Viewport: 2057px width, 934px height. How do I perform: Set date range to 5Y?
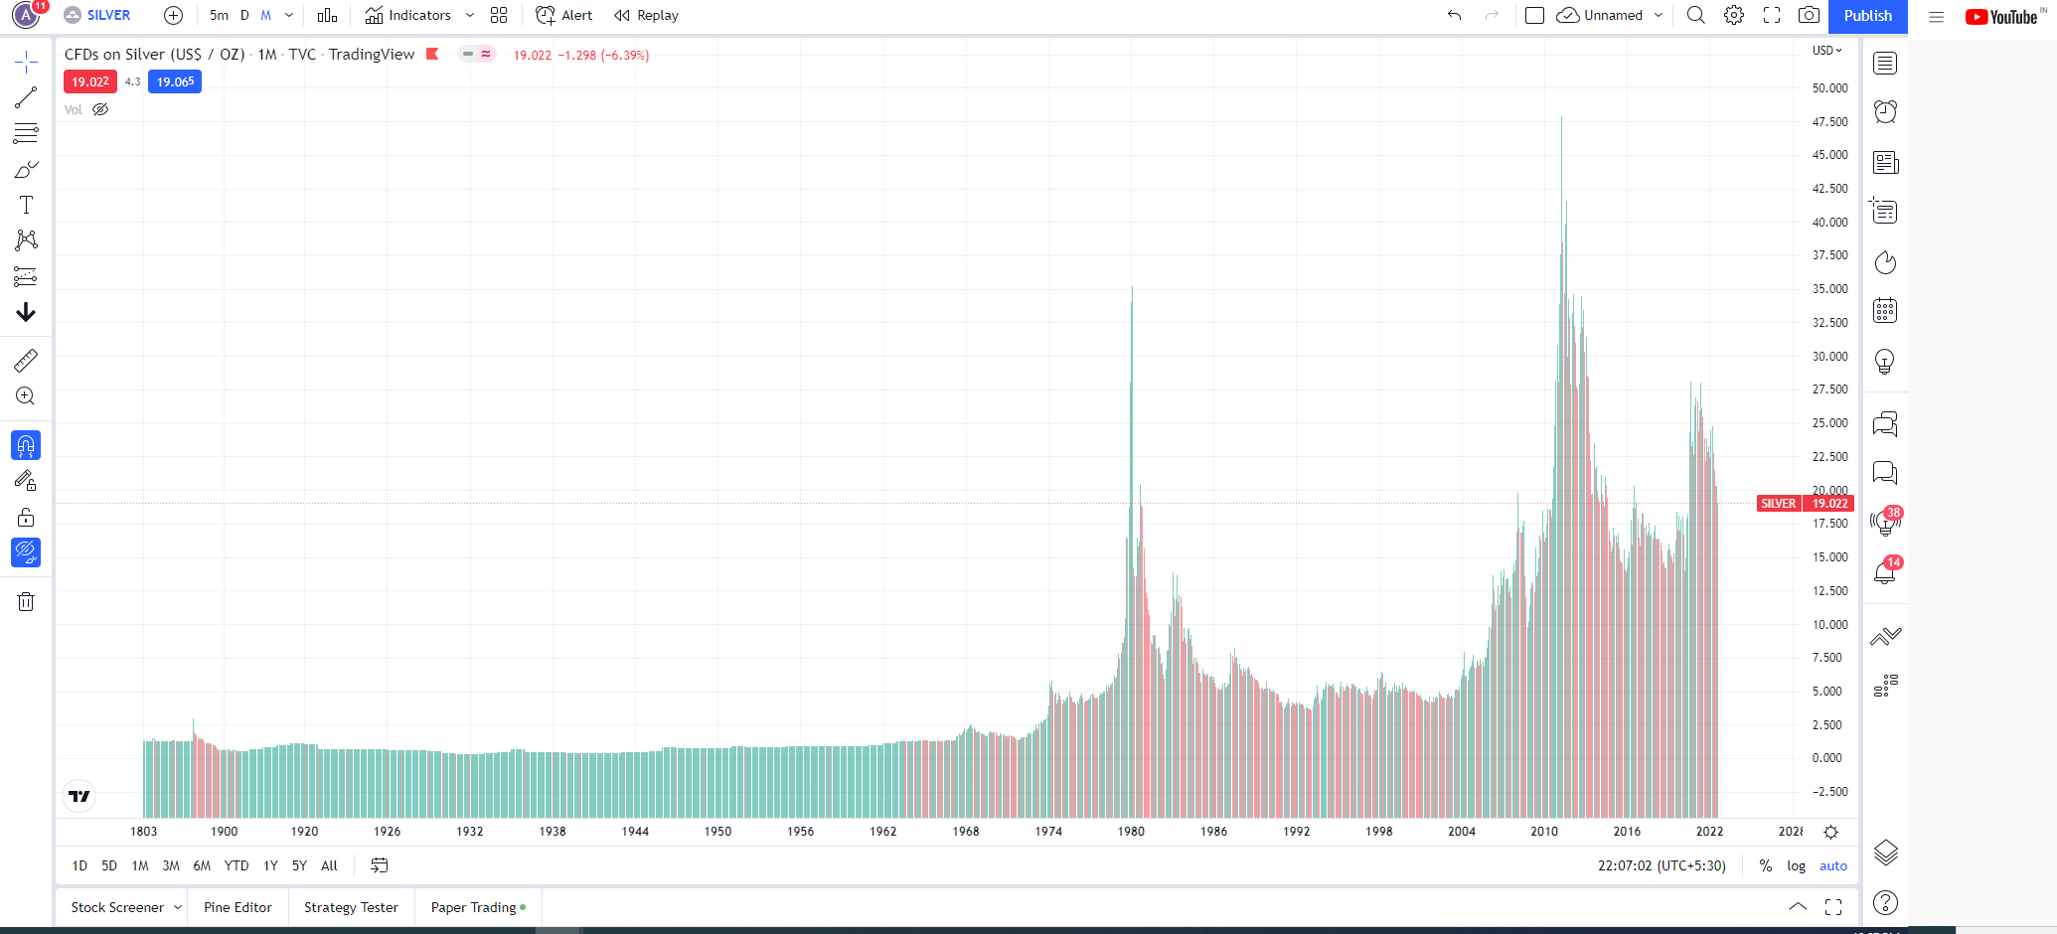pyautogui.click(x=299, y=865)
